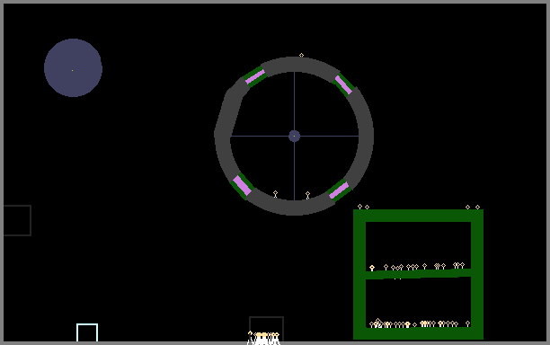The height and width of the screenshot is (345, 550).
Task: Pick the left creature standing inside the wheel
Action: click(x=275, y=194)
